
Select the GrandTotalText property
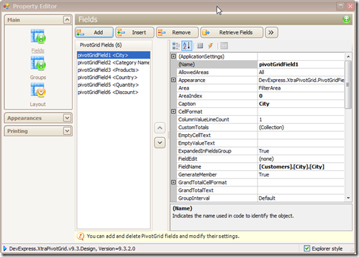tap(260, 190)
